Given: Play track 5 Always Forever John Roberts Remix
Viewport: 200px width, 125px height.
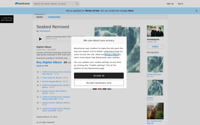Looking at the screenshot, I should [x=38, y=91].
